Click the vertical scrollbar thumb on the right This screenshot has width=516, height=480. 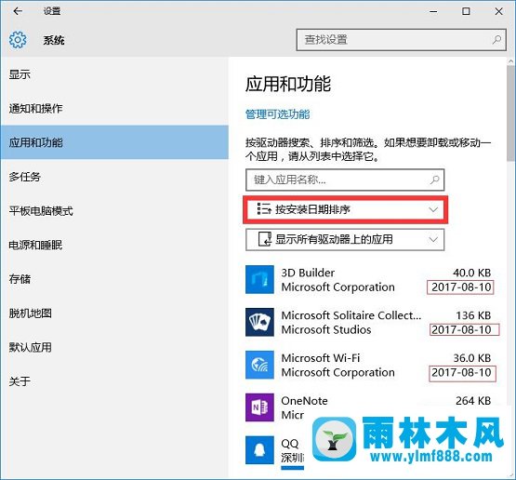tap(510, 113)
